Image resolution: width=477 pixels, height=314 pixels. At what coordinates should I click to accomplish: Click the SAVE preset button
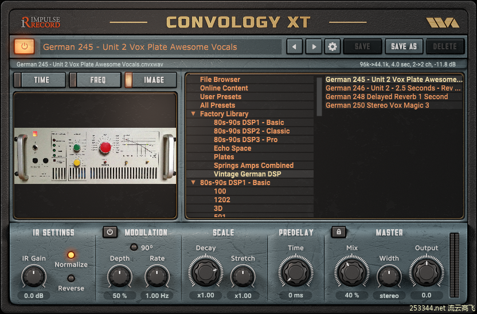pyautogui.click(x=362, y=46)
